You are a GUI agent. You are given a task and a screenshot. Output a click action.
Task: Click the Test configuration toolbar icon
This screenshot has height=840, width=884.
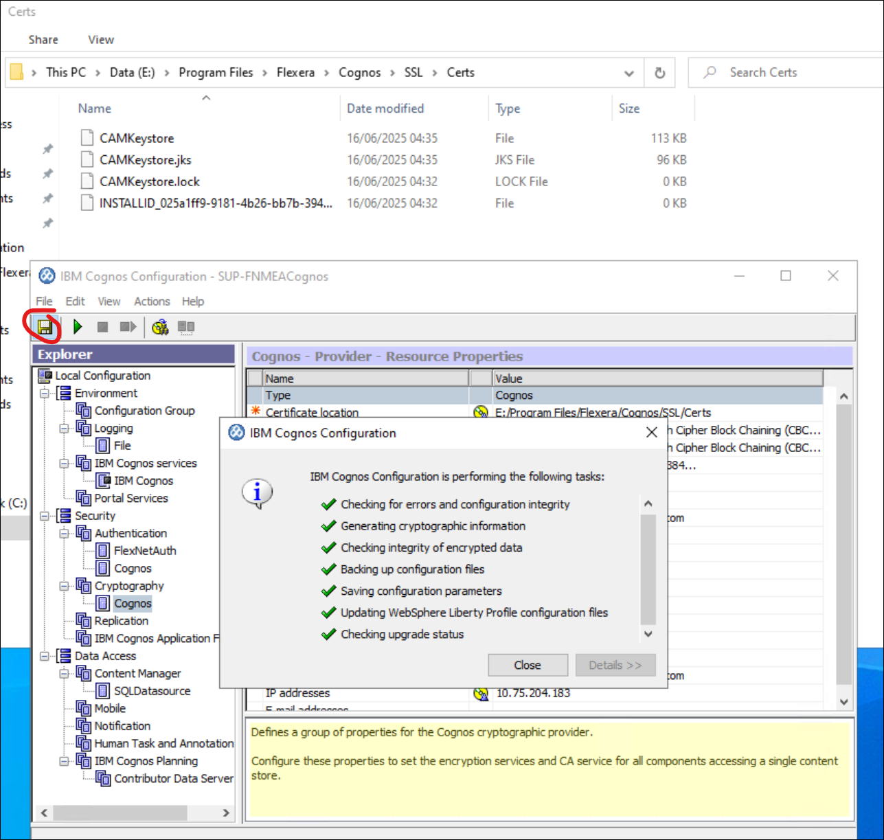point(160,327)
